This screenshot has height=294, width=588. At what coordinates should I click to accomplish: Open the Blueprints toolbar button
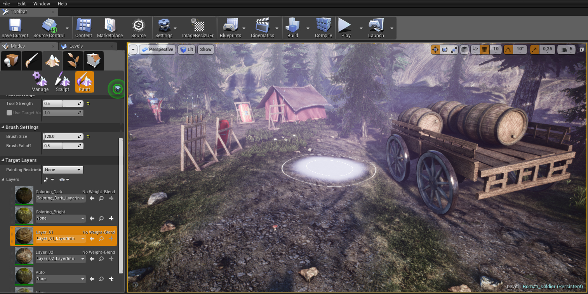click(x=230, y=28)
